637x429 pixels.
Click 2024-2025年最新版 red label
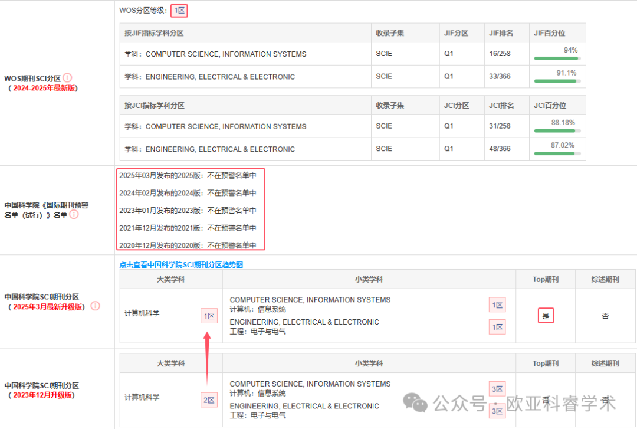[x=44, y=89]
